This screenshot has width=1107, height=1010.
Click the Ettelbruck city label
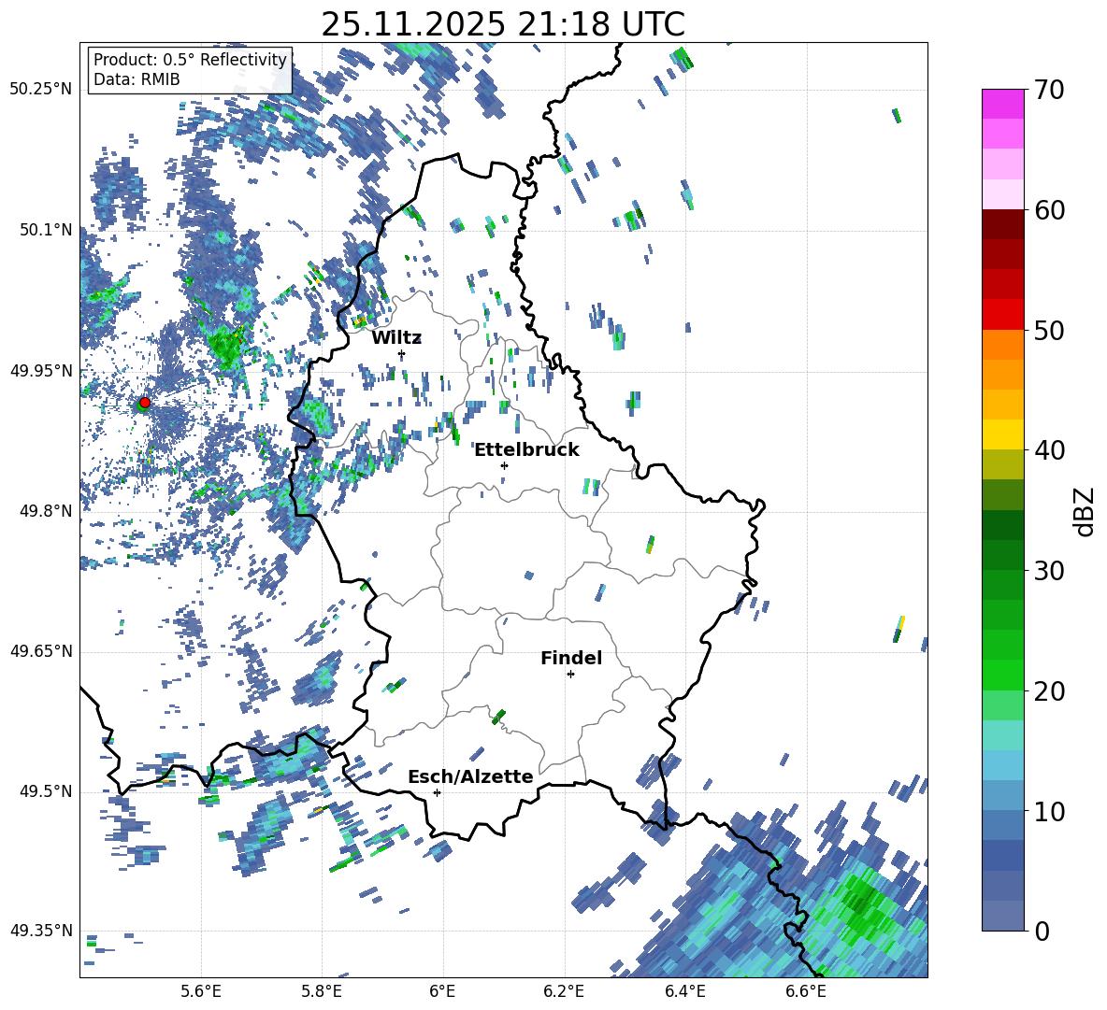[x=526, y=450]
